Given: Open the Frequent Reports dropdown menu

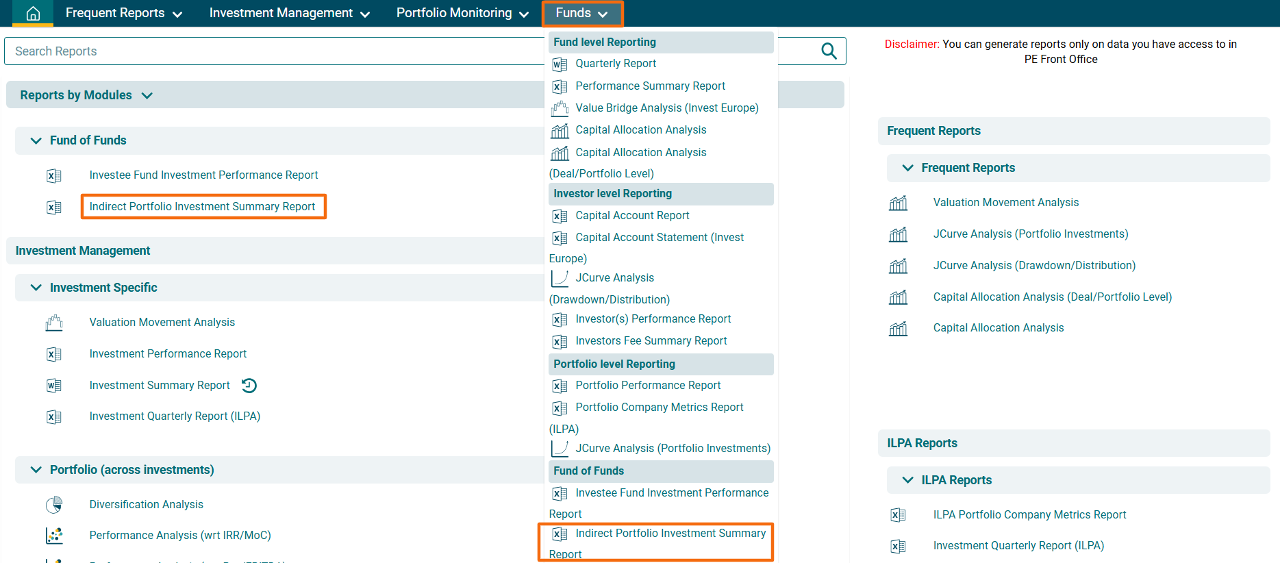Looking at the screenshot, I should (123, 13).
